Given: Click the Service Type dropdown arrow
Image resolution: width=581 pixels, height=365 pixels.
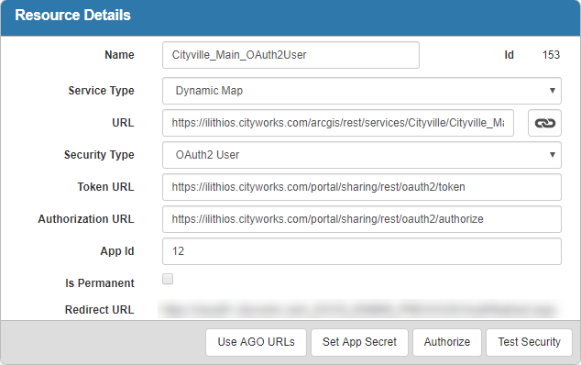Looking at the screenshot, I should pos(552,91).
